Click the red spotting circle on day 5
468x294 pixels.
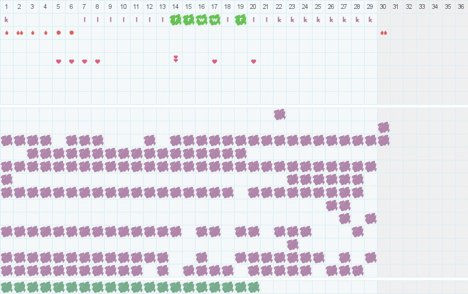58,33
